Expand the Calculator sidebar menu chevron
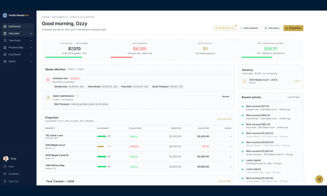Image resolution: width=327 pixels, height=196 pixels. (x=31, y=34)
